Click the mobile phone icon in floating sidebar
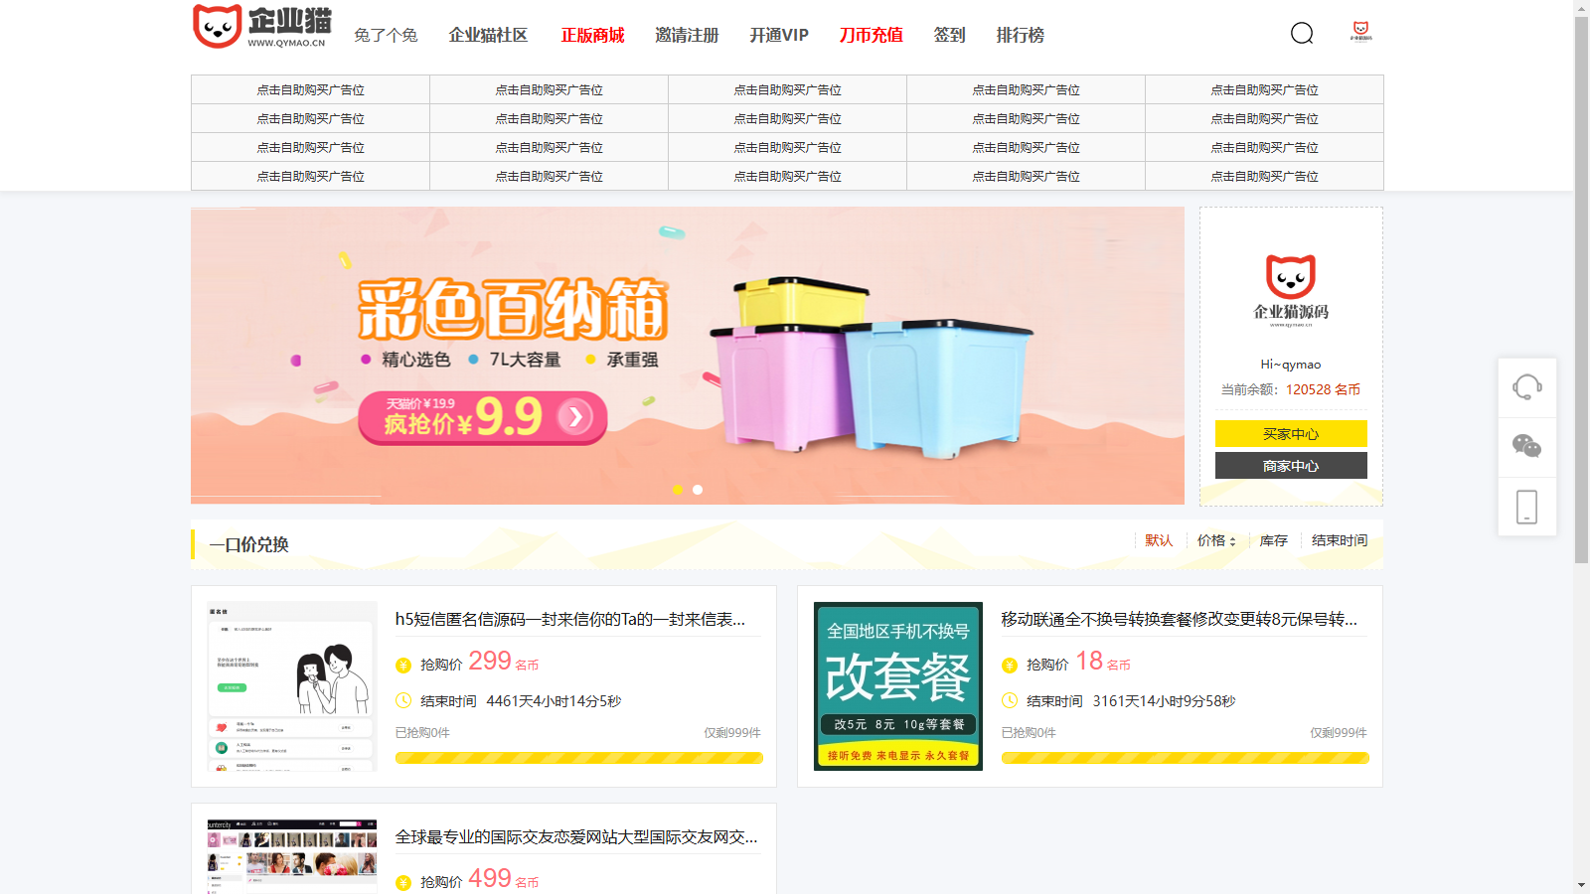This screenshot has height=894, width=1590. click(x=1526, y=507)
